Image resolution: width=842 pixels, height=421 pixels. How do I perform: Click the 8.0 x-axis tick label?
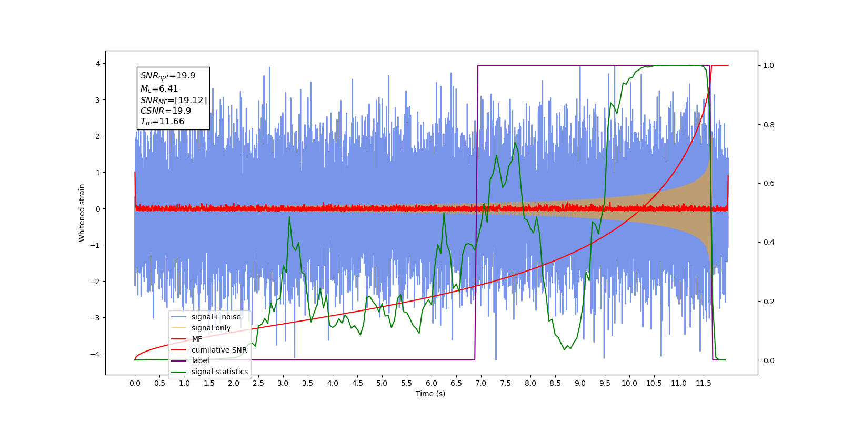[530, 383]
